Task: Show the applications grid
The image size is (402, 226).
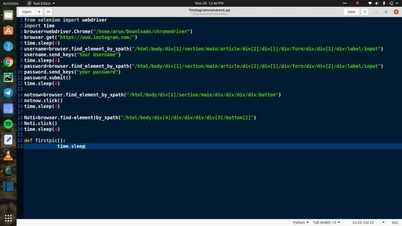Action: coord(8,218)
